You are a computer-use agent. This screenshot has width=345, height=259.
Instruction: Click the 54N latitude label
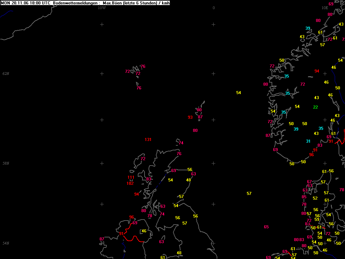(6, 243)
